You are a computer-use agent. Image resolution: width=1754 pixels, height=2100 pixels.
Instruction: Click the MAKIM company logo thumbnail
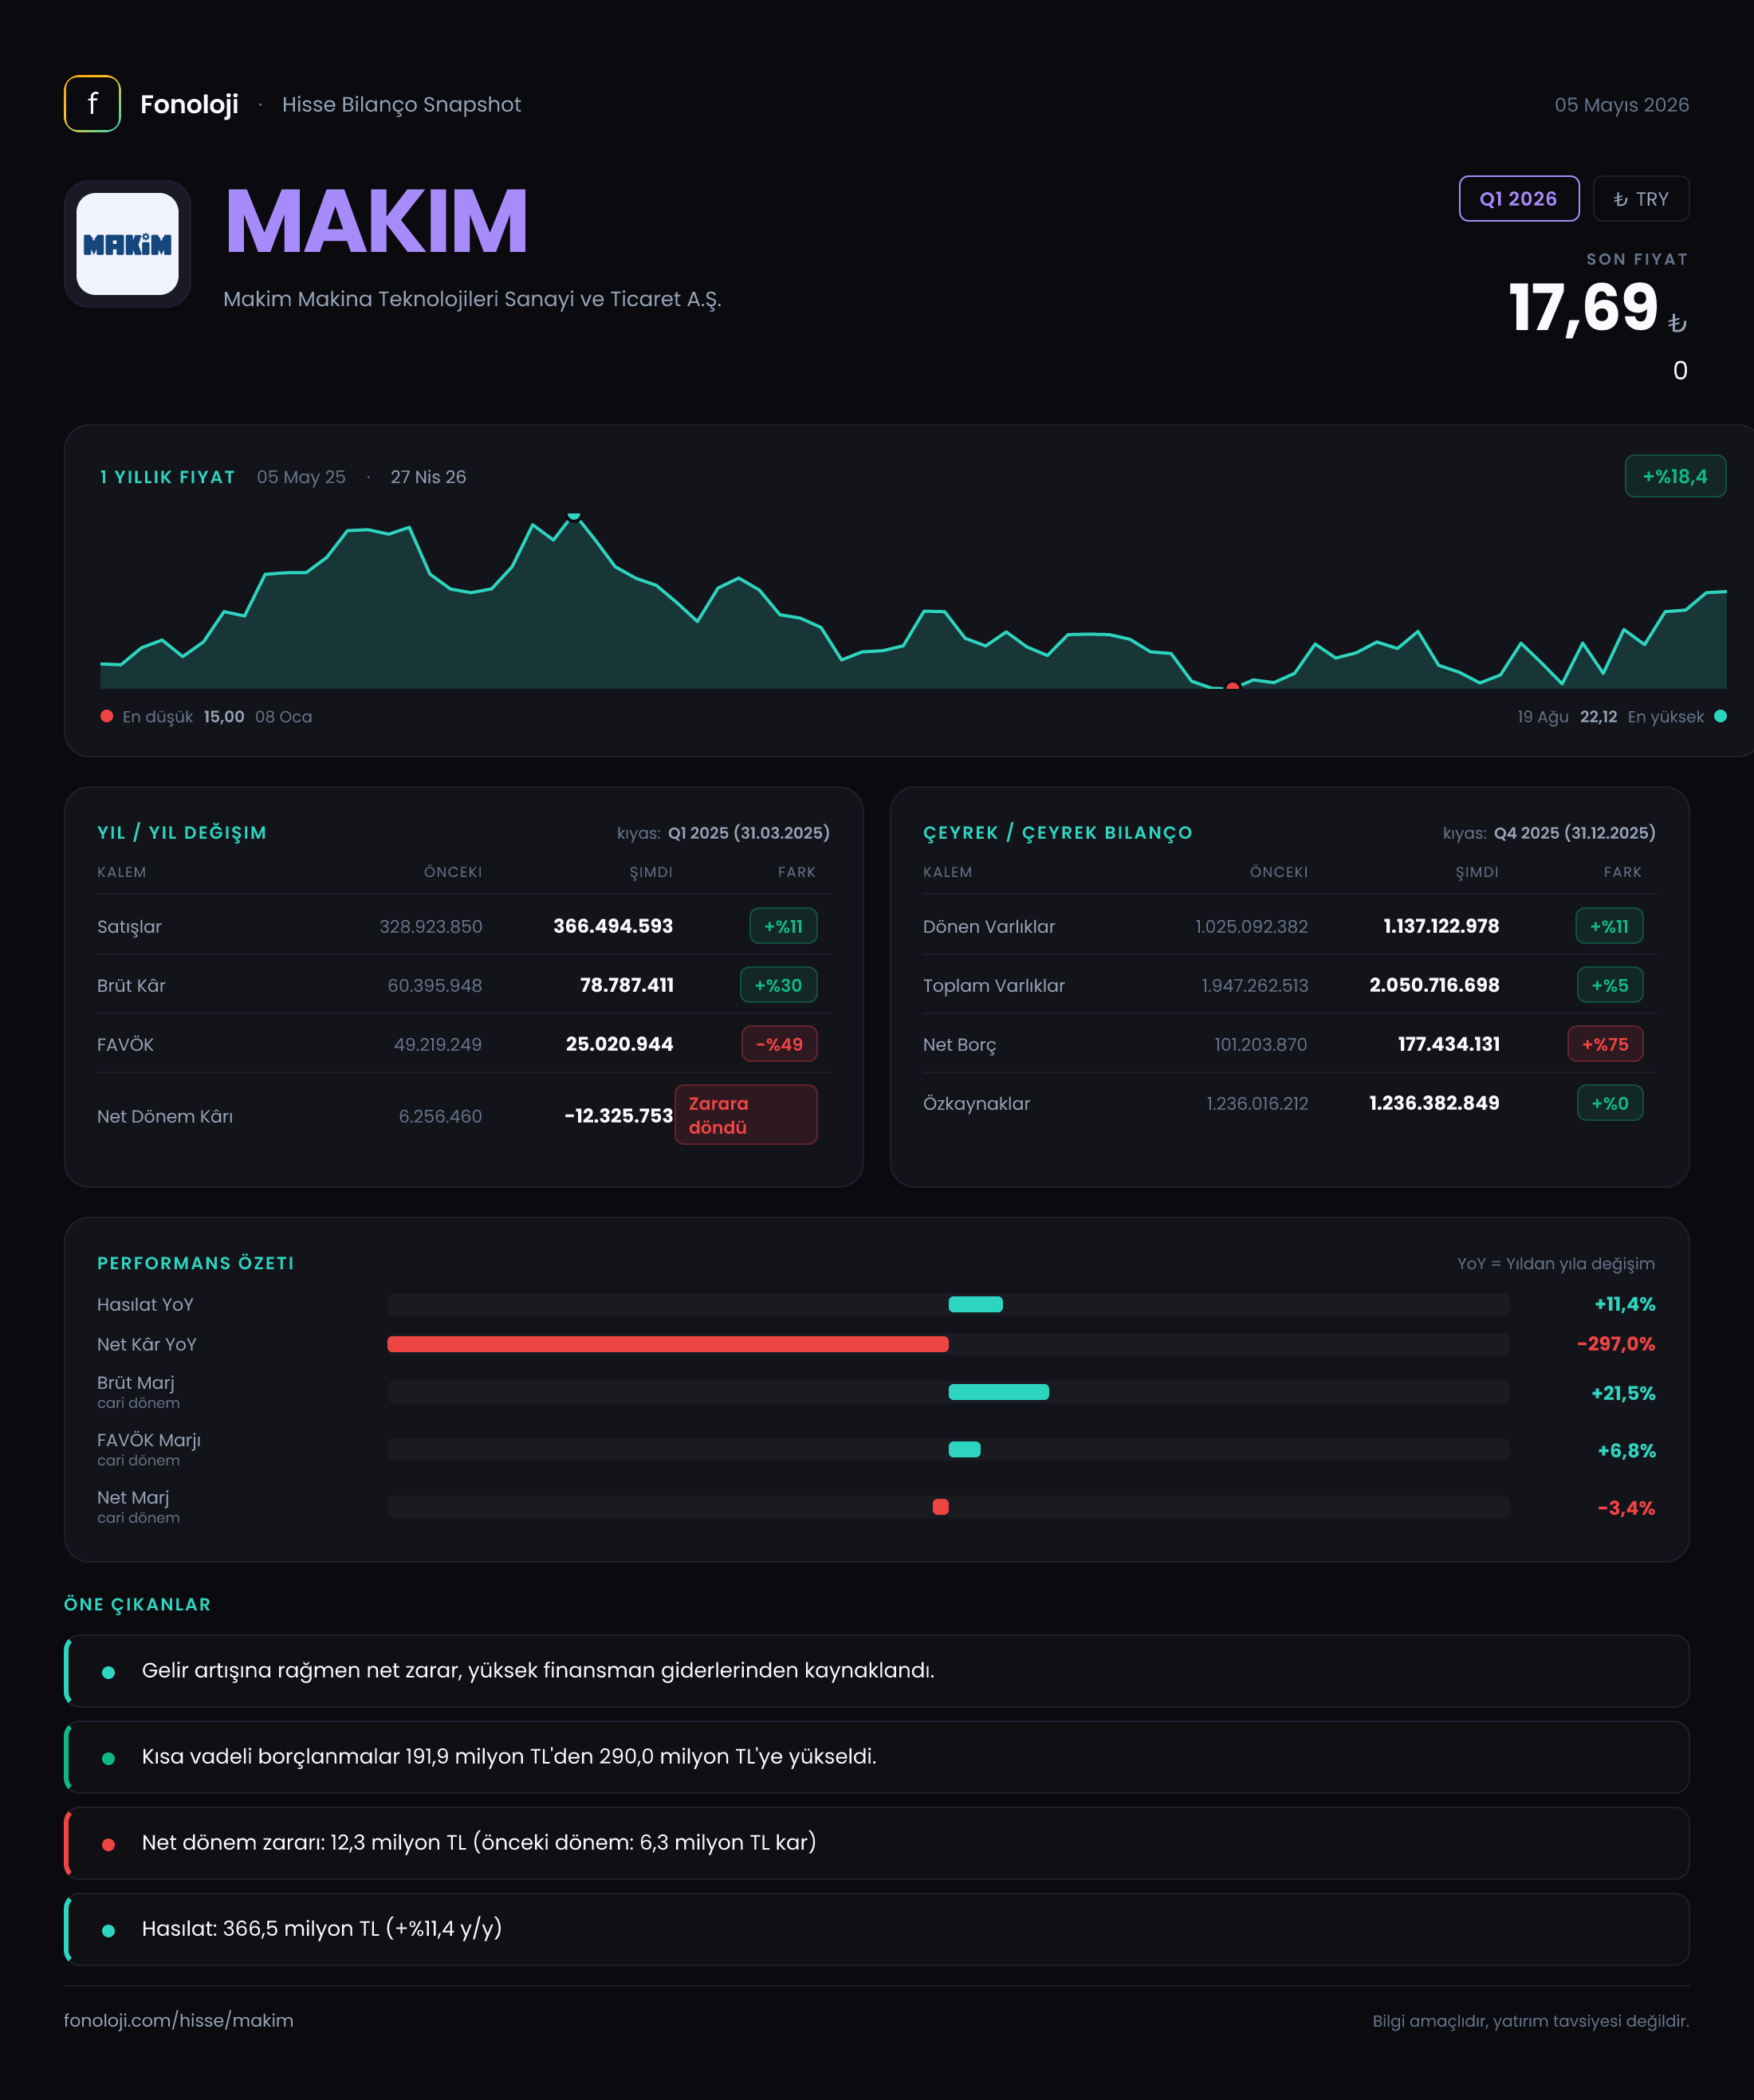click(x=128, y=244)
